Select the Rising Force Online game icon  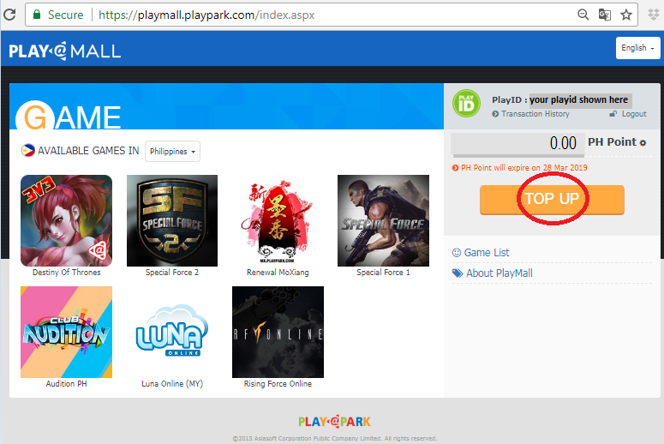(277, 332)
